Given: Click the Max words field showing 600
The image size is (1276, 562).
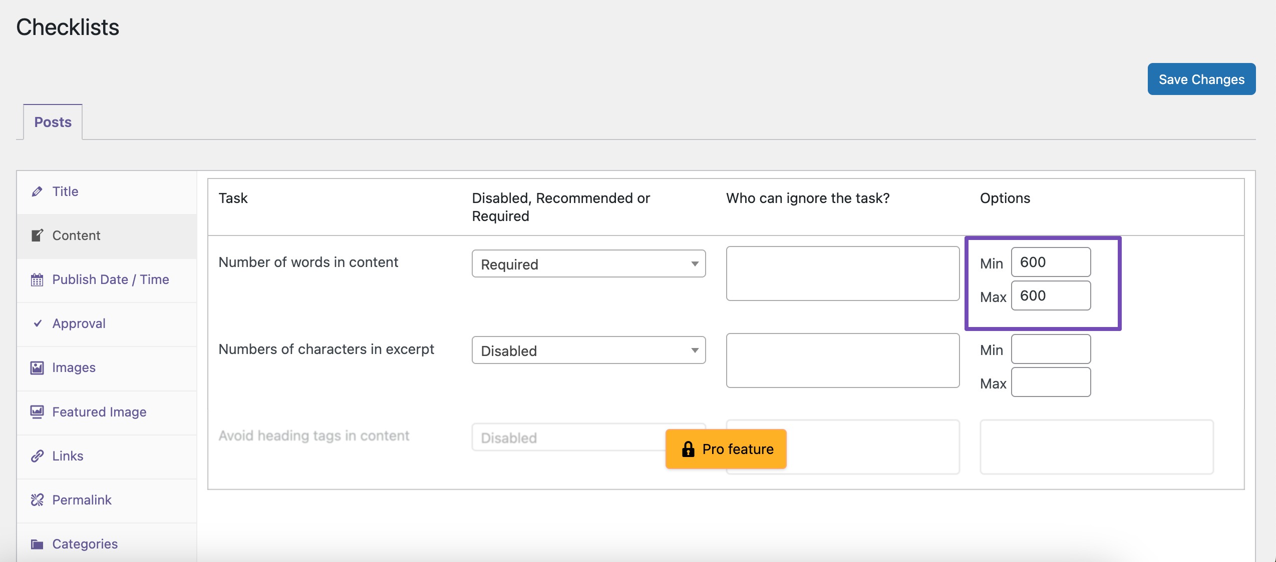Looking at the screenshot, I should [1051, 295].
